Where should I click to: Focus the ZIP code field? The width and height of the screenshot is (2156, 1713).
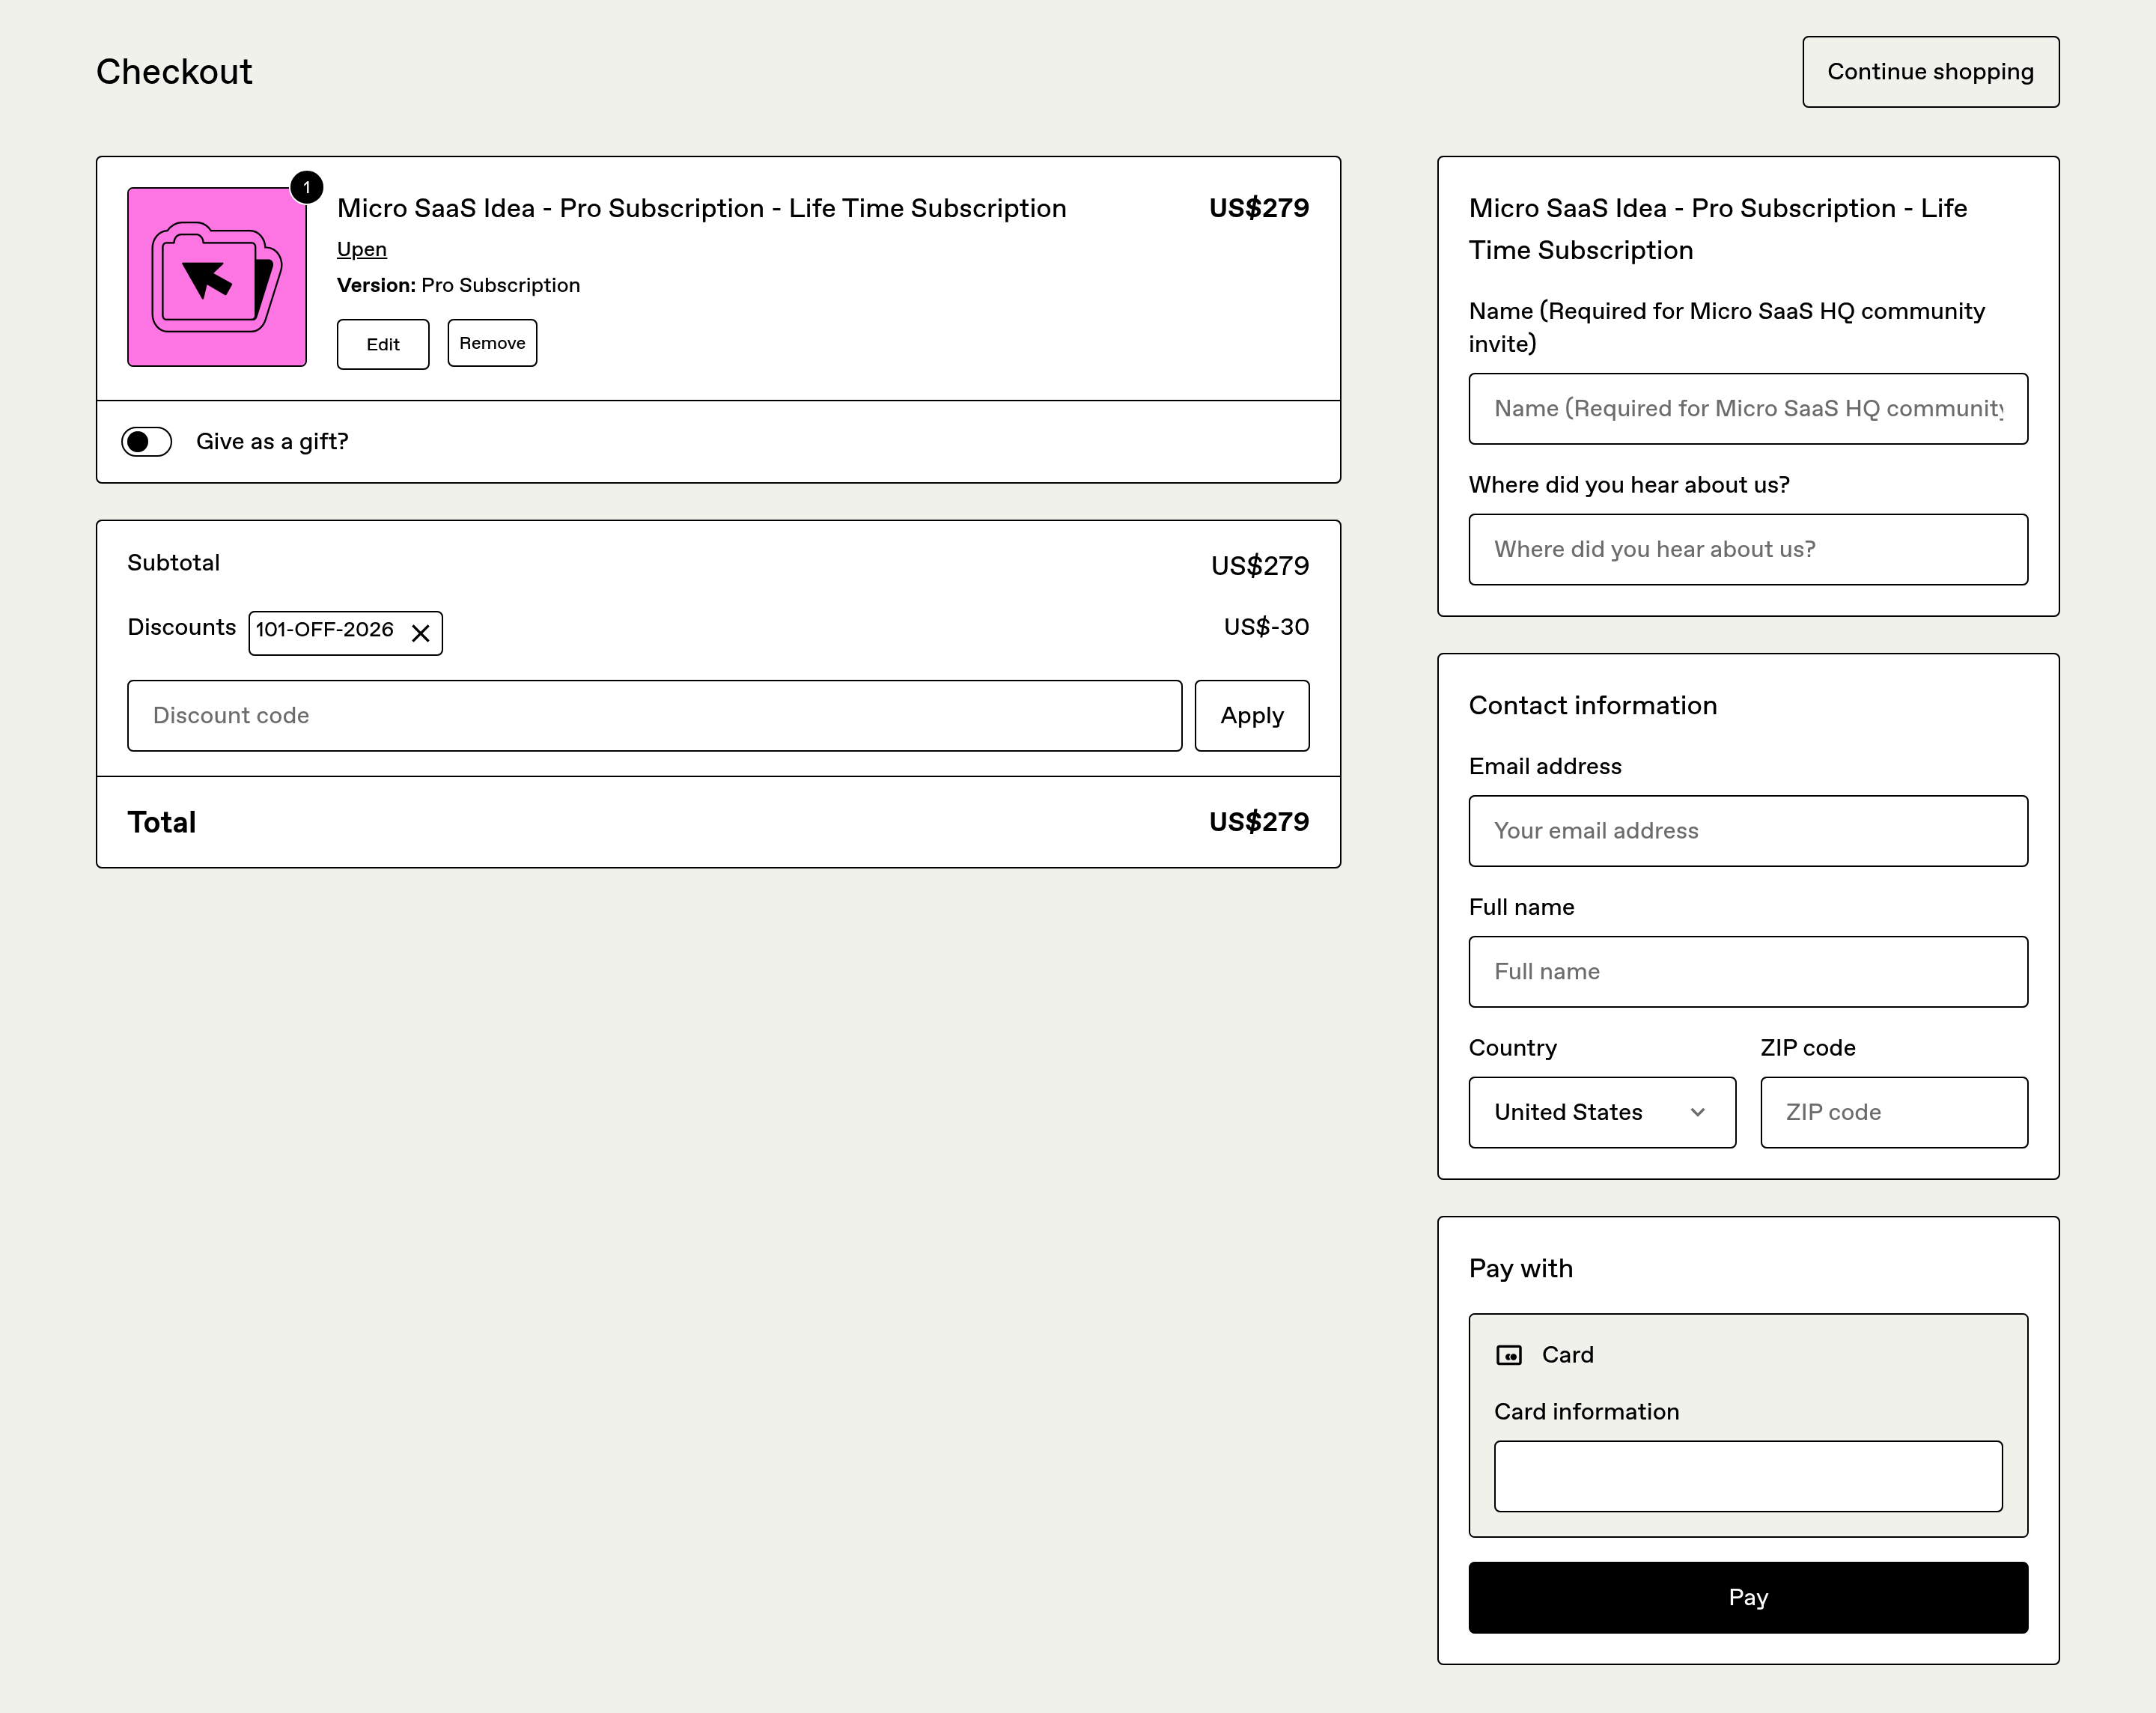pos(1893,1112)
